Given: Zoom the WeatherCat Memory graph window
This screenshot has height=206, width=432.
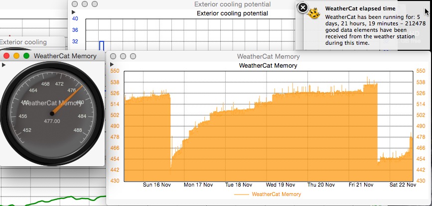Looking at the screenshot, I should [x=133, y=56].
